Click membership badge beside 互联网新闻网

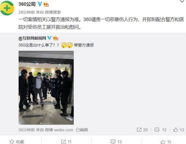tap(56, 38)
